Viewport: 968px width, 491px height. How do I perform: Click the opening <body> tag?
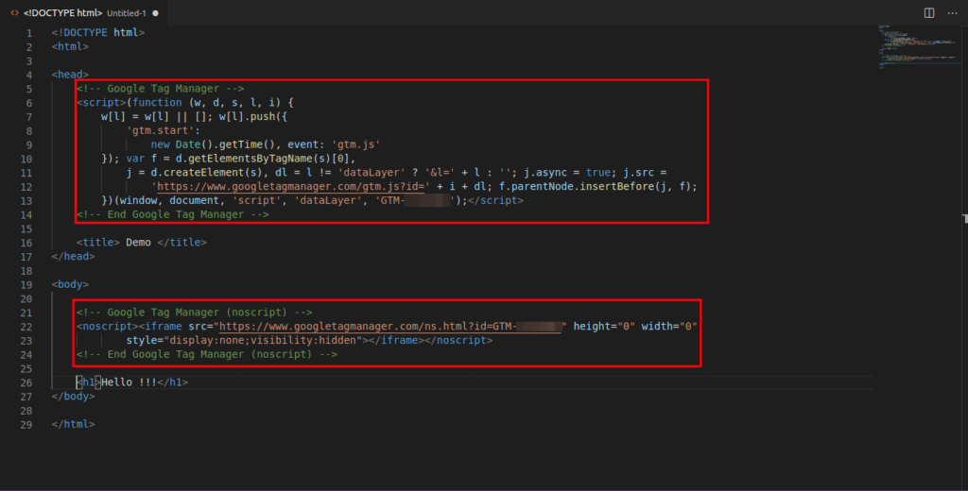click(x=70, y=284)
